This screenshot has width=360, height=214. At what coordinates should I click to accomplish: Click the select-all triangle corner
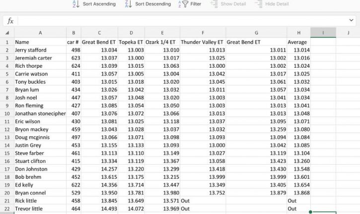click(7, 33)
